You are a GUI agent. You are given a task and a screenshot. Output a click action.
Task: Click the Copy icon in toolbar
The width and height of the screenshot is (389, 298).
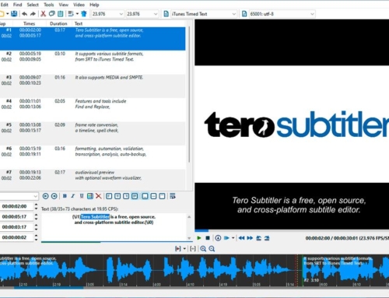coord(51,14)
